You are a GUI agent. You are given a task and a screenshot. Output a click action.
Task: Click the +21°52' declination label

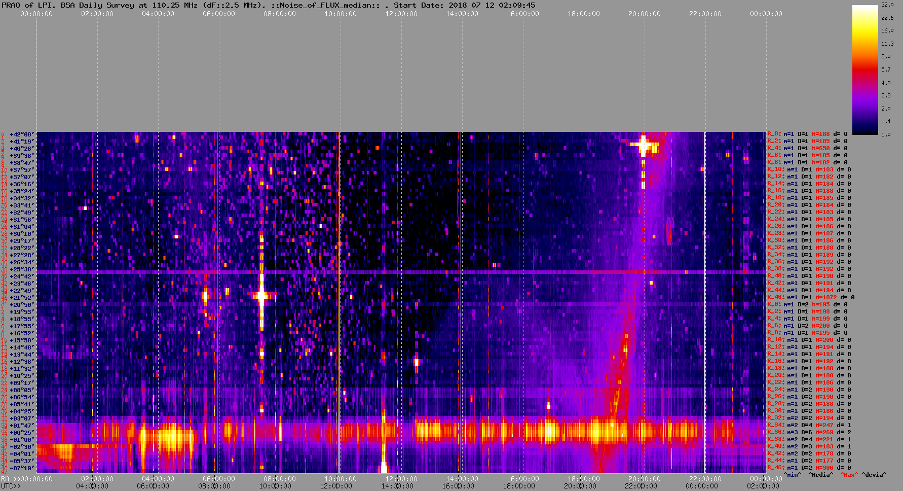[22, 298]
